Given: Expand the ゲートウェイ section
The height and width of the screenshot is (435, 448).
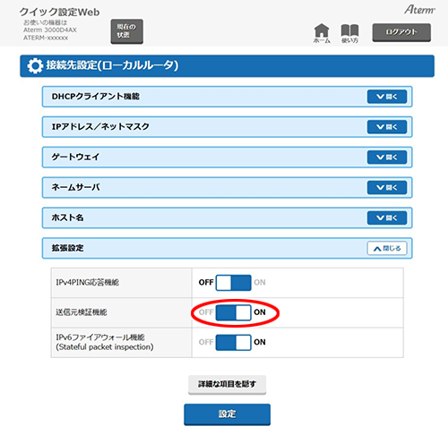Looking at the screenshot, I should tap(387, 157).
